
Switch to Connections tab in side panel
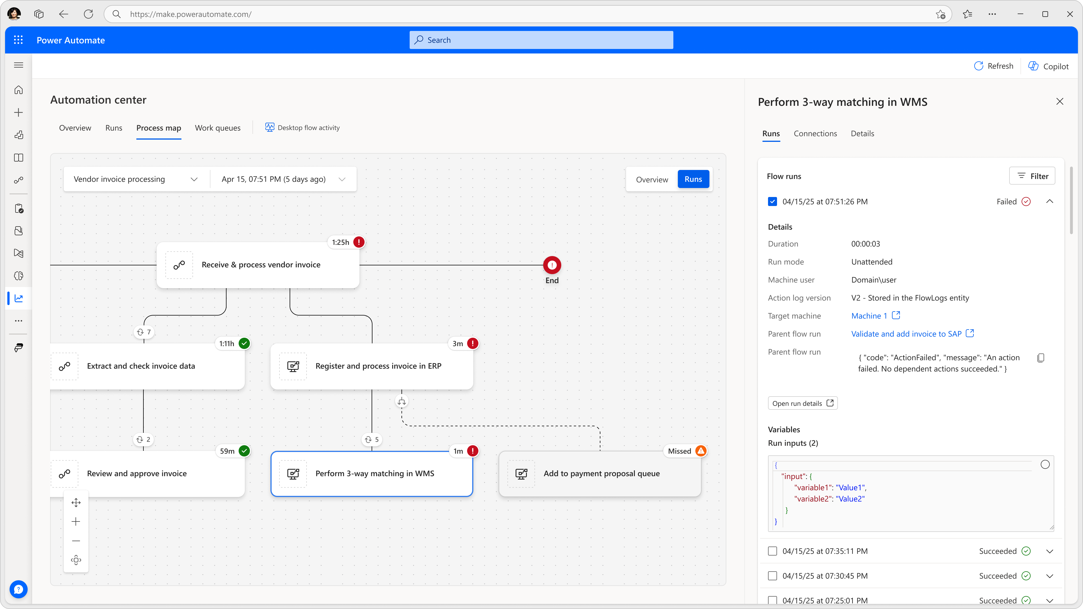815,134
